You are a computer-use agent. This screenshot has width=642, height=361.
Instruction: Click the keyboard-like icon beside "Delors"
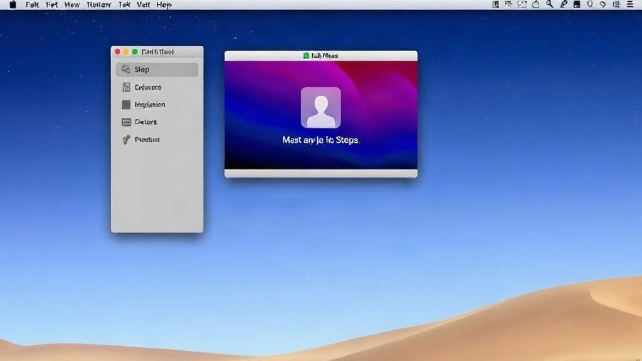pyautogui.click(x=126, y=122)
